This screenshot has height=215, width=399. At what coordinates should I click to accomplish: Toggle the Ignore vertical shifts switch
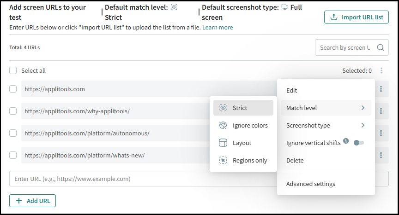pos(358,143)
